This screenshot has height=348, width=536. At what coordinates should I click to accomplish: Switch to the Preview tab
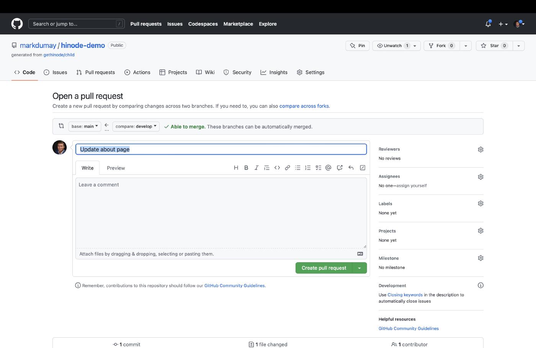116,168
